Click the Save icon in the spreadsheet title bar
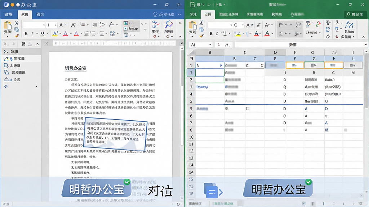The image size is (369, 207). point(192,4)
